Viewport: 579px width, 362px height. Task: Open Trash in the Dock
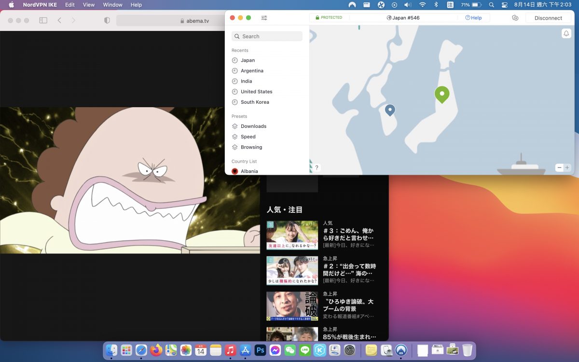pyautogui.click(x=467, y=350)
